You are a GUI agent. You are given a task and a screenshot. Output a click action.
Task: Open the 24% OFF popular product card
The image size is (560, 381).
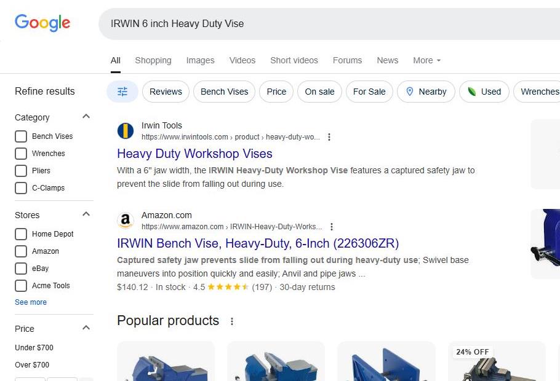497,361
